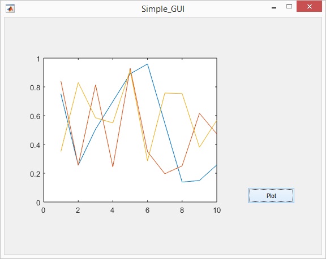Select the x-axis tick label 6
326x259 pixels.
point(147,210)
